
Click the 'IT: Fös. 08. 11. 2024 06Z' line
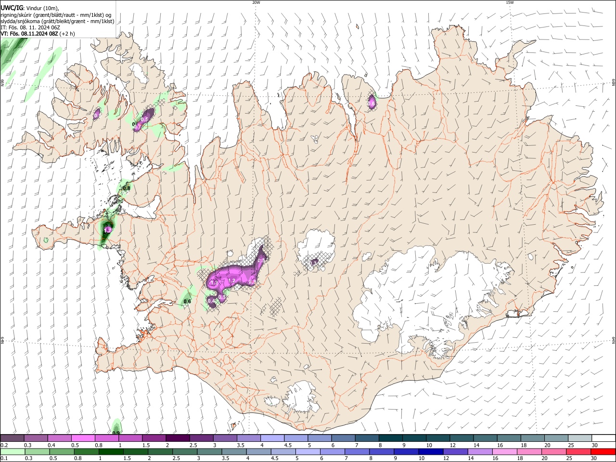[x=30, y=27]
